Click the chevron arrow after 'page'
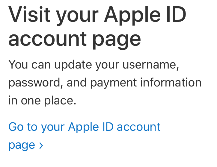 [x=41, y=145]
